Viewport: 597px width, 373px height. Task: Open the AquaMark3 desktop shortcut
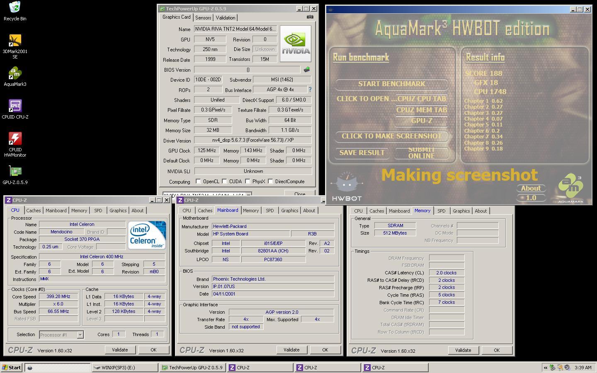[x=15, y=77]
